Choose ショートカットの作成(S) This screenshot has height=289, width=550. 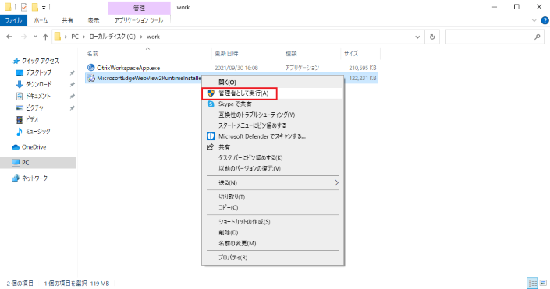tap(244, 222)
